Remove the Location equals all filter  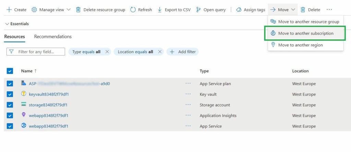[159, 52]
